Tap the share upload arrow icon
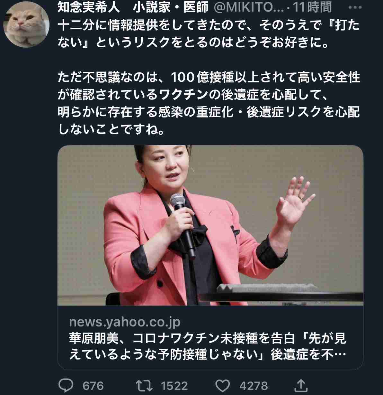 (x=301, y=385)
